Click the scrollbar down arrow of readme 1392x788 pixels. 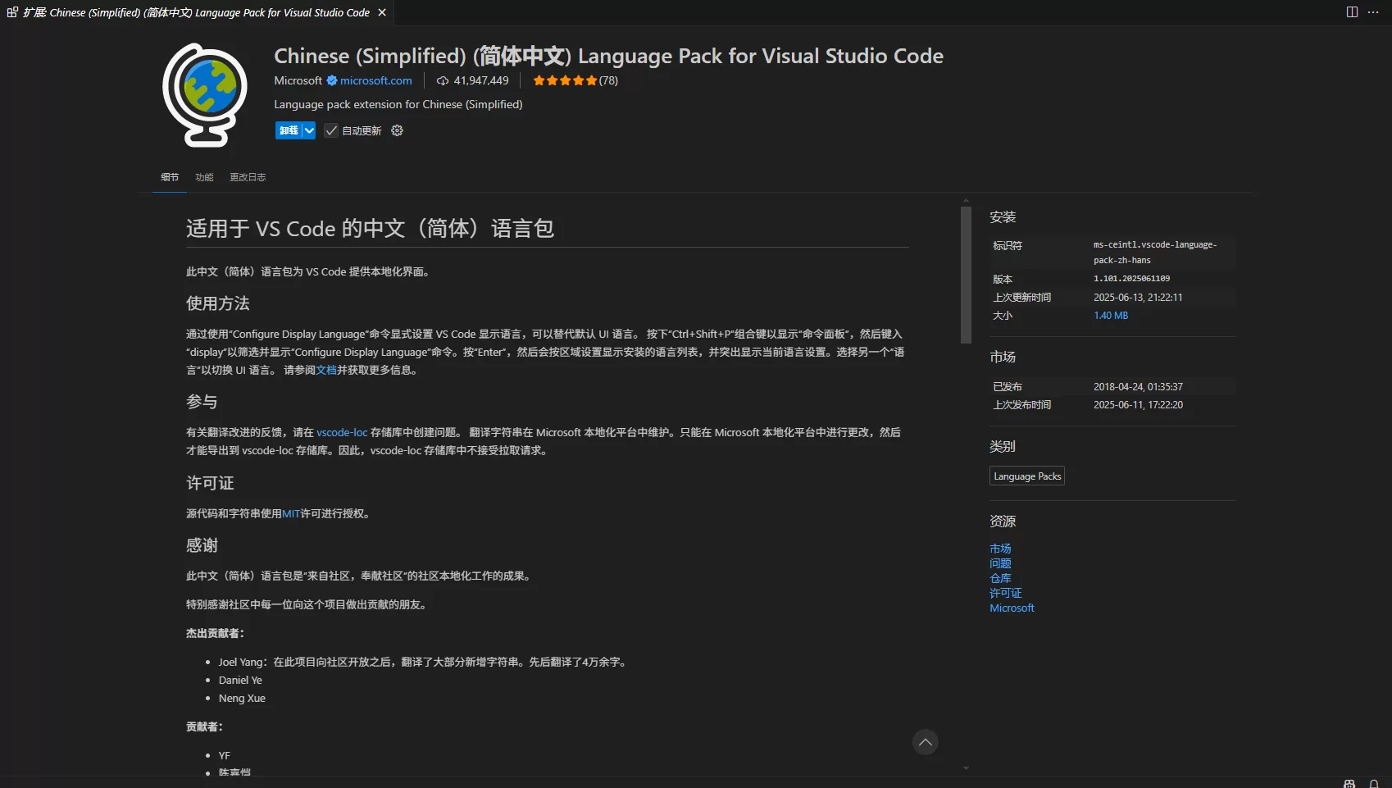click(x=966, y=768)
